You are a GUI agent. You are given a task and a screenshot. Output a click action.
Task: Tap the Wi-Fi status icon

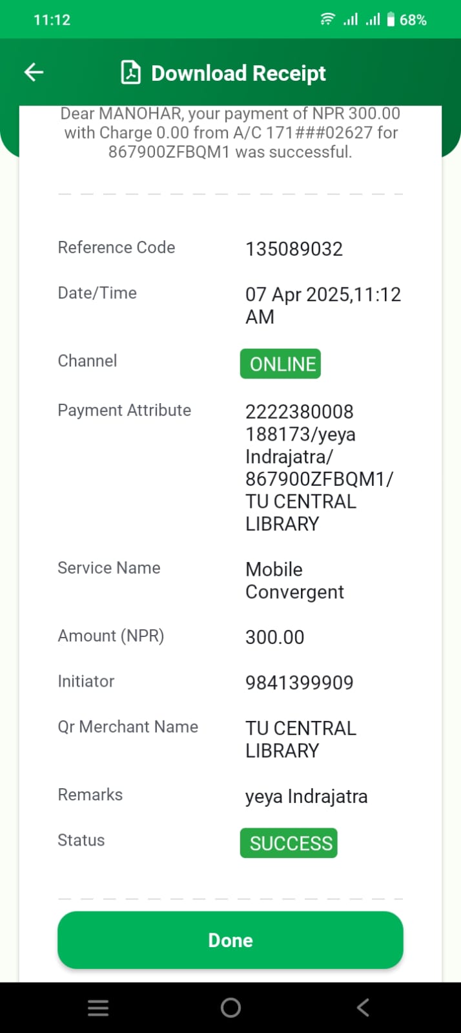coord(328,19)
